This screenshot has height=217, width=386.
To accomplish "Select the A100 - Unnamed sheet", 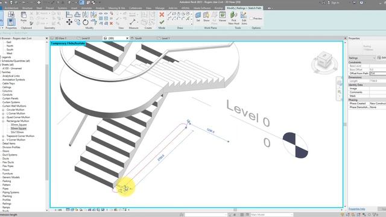I will click(x=12, y=68).
